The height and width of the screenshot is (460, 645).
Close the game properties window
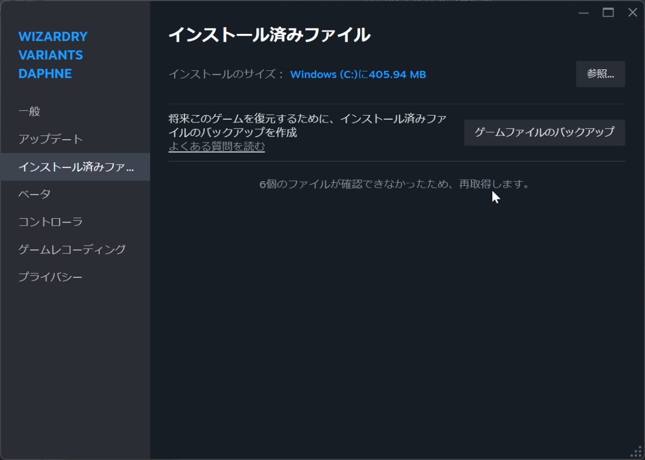pos(633,12)
